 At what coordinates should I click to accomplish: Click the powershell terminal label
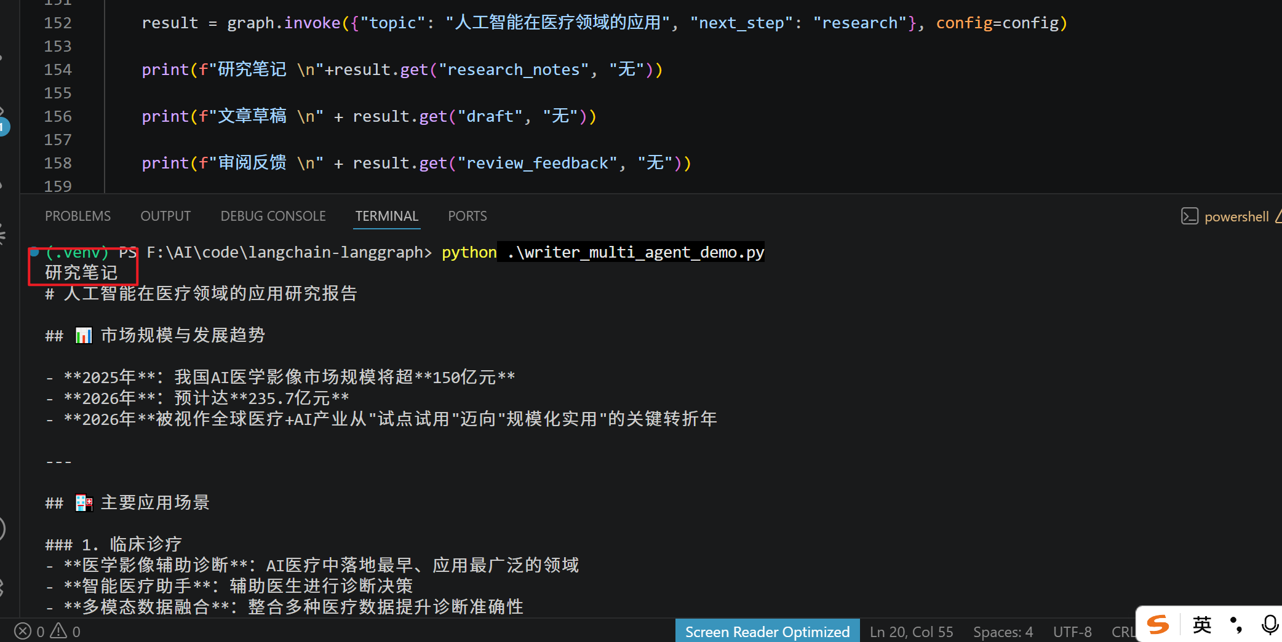(1236, 216)
